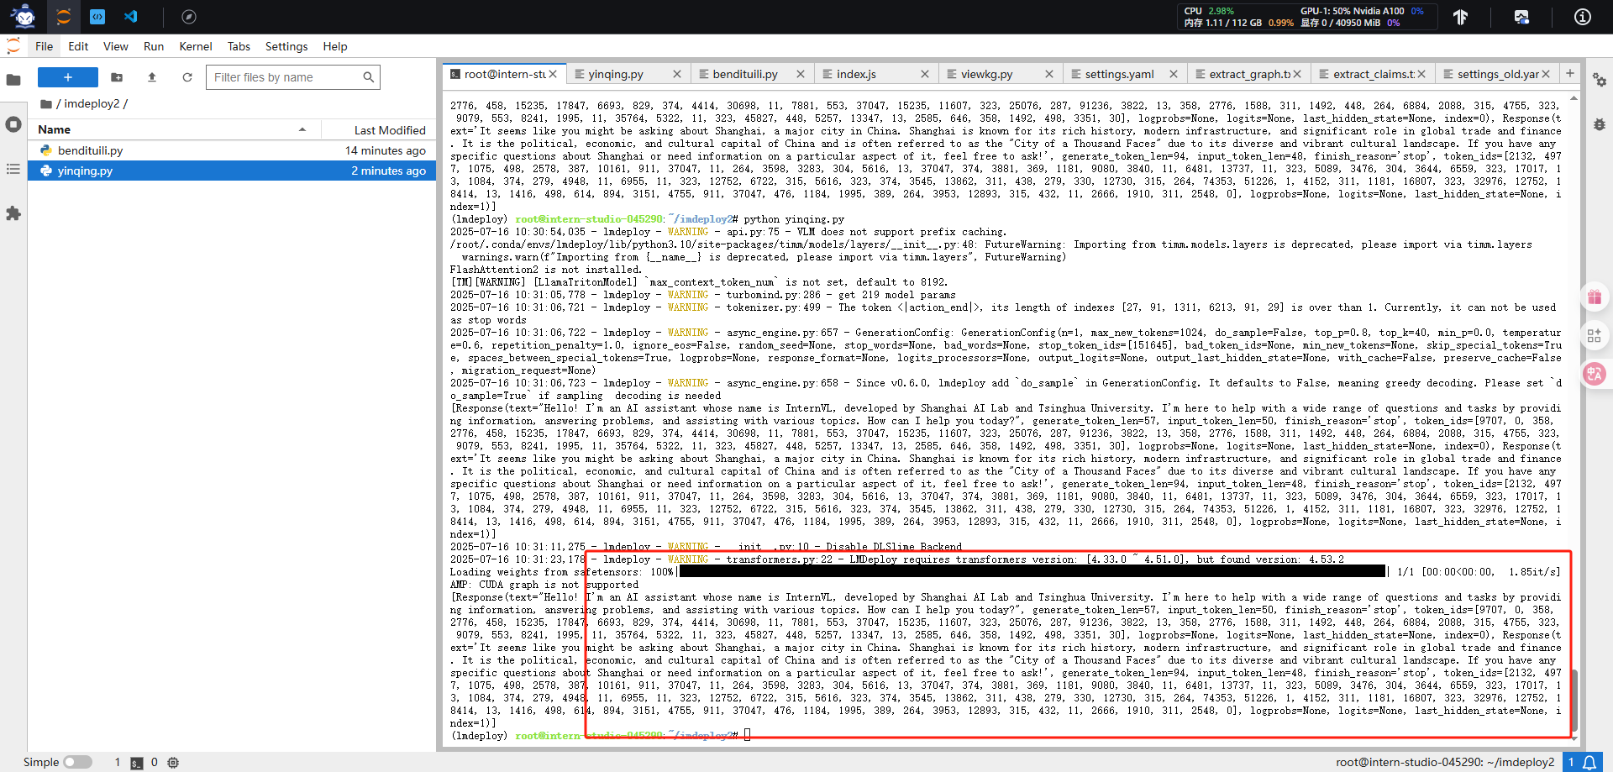Click the imdeploy2 breadcrumb folder
Image resolution: width=1613 pixels, height=772 pixels.
coord(92,104)
